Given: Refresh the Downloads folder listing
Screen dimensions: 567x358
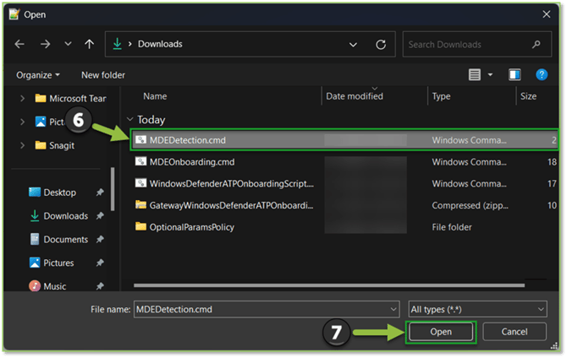Looking at the screenshot, I should tap(381, 44).
